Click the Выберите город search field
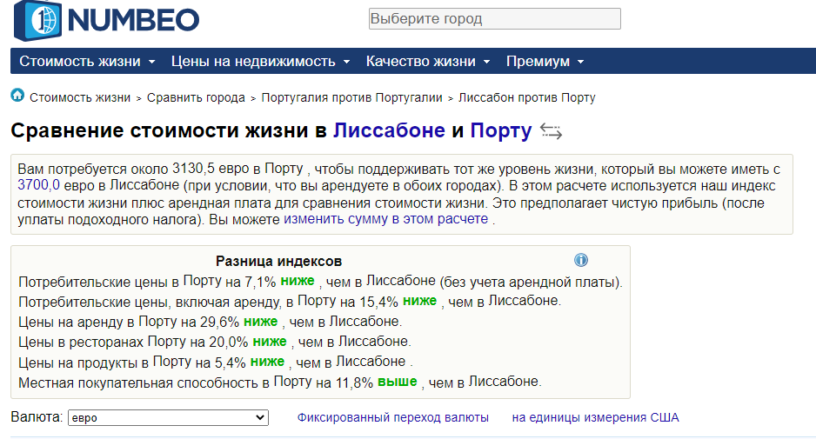The image size is (816, 439). [x=494, y=19]
